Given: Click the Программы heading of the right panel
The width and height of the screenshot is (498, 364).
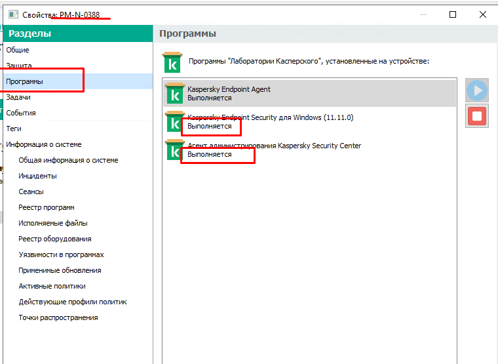Looking at the screenshot, I should click(x=187, y=33).
